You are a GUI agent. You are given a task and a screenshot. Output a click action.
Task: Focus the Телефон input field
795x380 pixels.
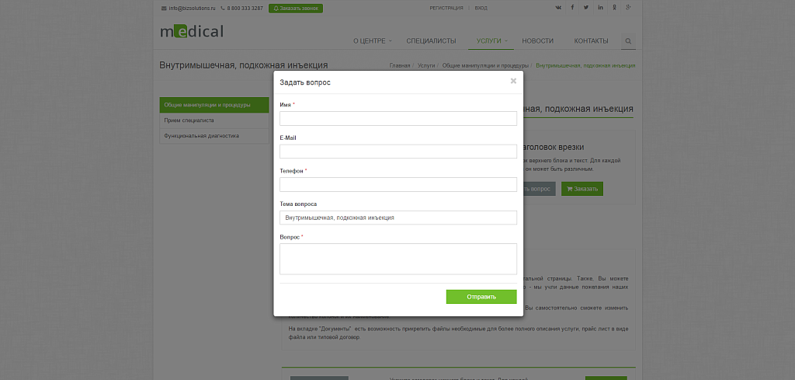click(x=398, y=185)
